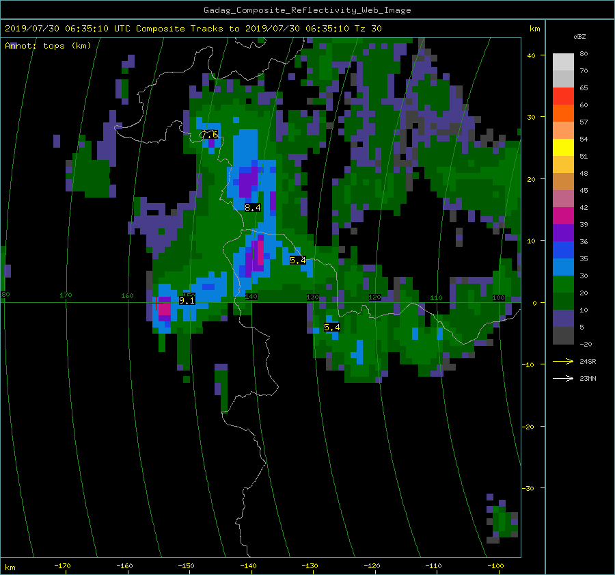Pick the violet 36-39 dBZ swatch

pyautogui.click(x=563, y=232)
